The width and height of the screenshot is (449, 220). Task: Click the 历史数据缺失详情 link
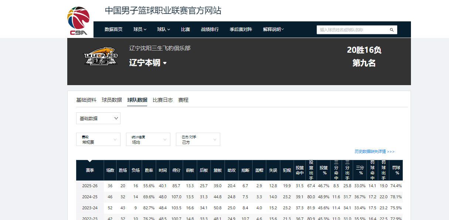coord(374,151)
